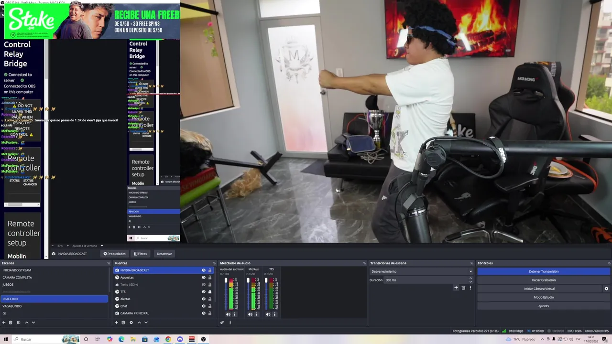The width and height of the screenshot is (612, 344).
Task: Hide the NVIDIA BROADCAST source
Action: (x=203, y=270)
